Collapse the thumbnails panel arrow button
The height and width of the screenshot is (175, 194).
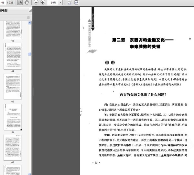[x=30, y=10]
